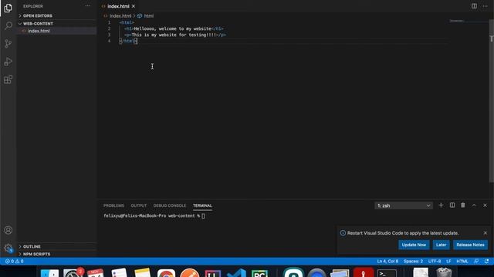The width and height of the screenshot is (494, 277).
Task: Switch to the index.html editor tab
Action: click(x=118, y=6)
